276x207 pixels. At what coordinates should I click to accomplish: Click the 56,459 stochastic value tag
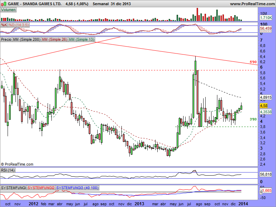(266, 28)
